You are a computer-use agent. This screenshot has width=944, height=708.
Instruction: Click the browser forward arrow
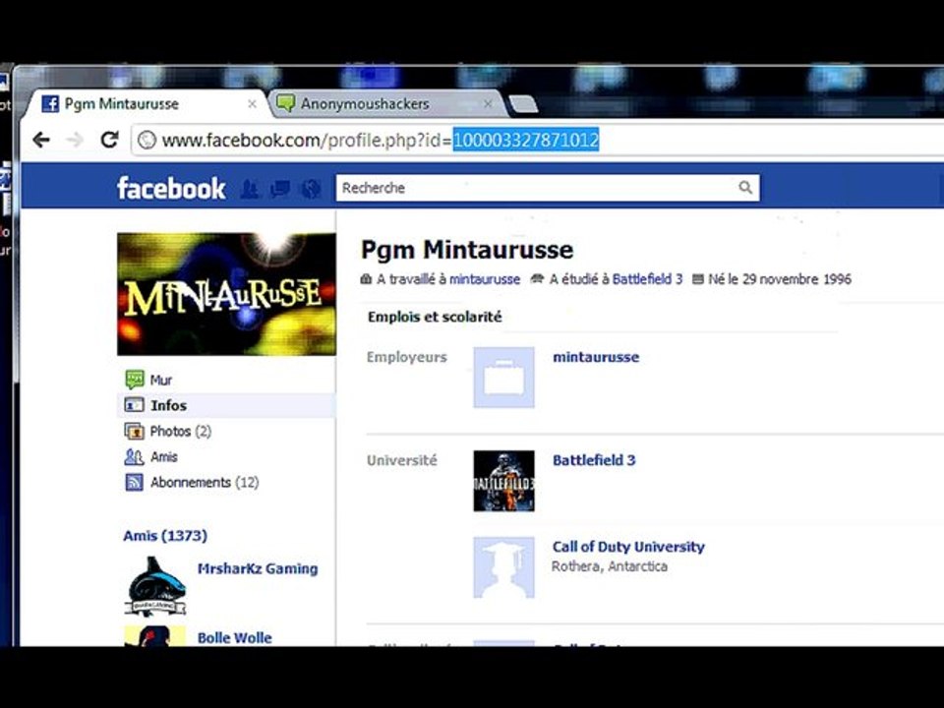(x=75, y=141)
